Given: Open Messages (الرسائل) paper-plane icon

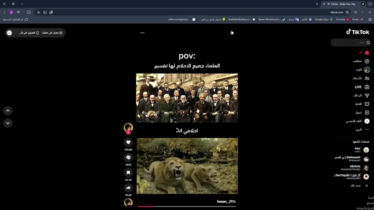Looking at the screenshot, I should [x=367, y=95].
